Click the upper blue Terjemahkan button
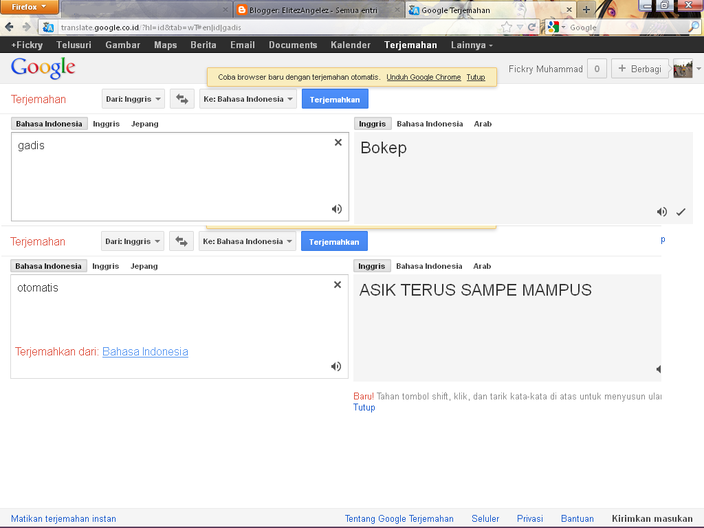 (x=335, y=99)
